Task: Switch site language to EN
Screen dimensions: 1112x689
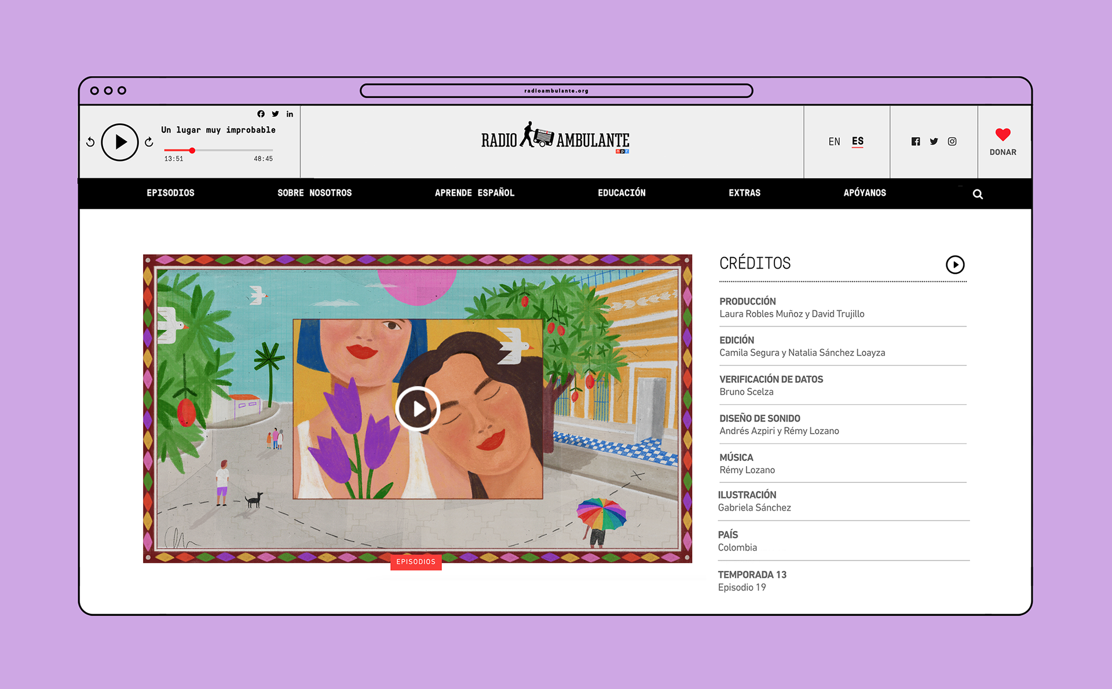Action: click(834, 141)
